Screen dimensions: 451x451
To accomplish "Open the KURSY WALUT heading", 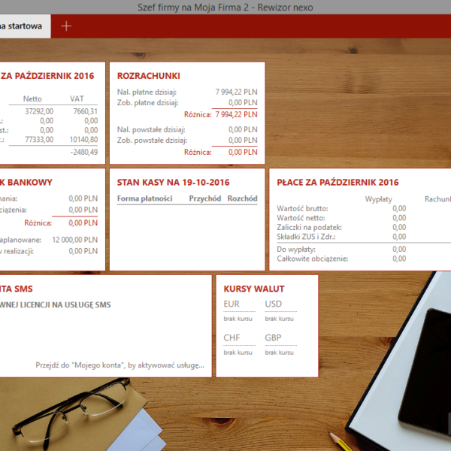I will pyautogui.click(x=254, y=289).
